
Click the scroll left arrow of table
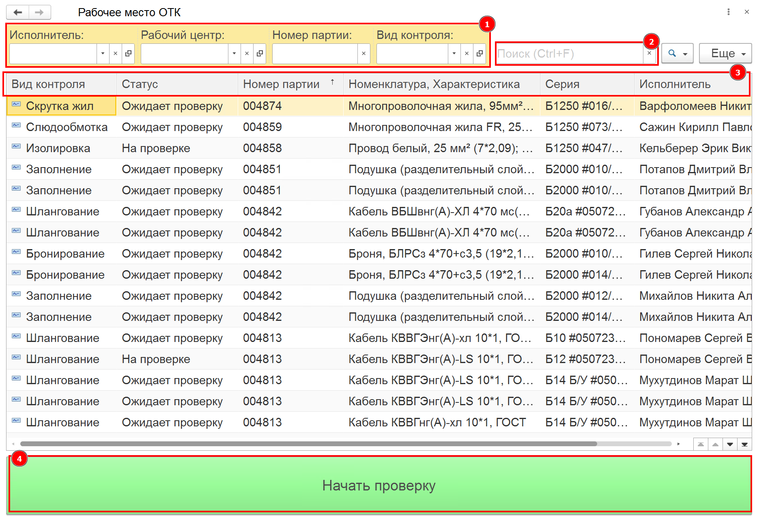coord(13,444)
